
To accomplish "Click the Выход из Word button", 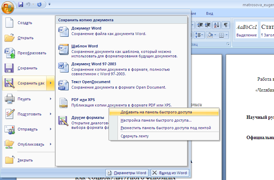I will (170, 173).
